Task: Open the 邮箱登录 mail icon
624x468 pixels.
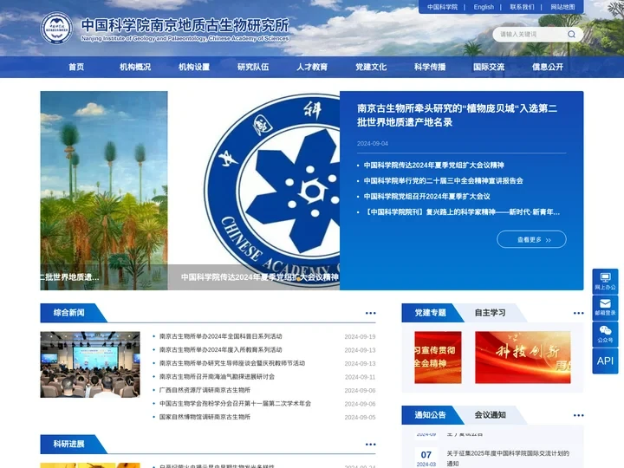Action: 605,308
